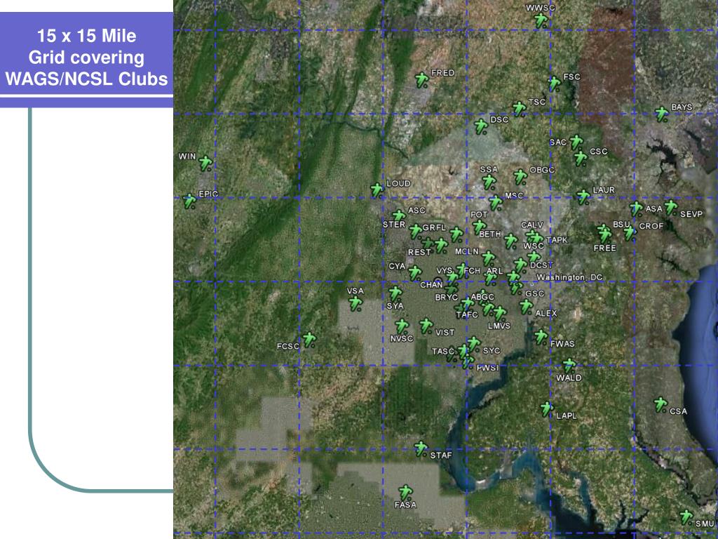Click the VSA club marker
The image size is (718, 539).
355,303
